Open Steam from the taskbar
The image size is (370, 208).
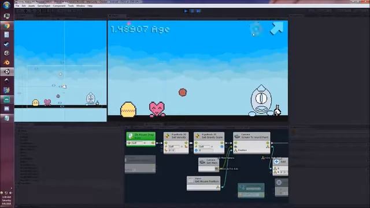(6, 44)
